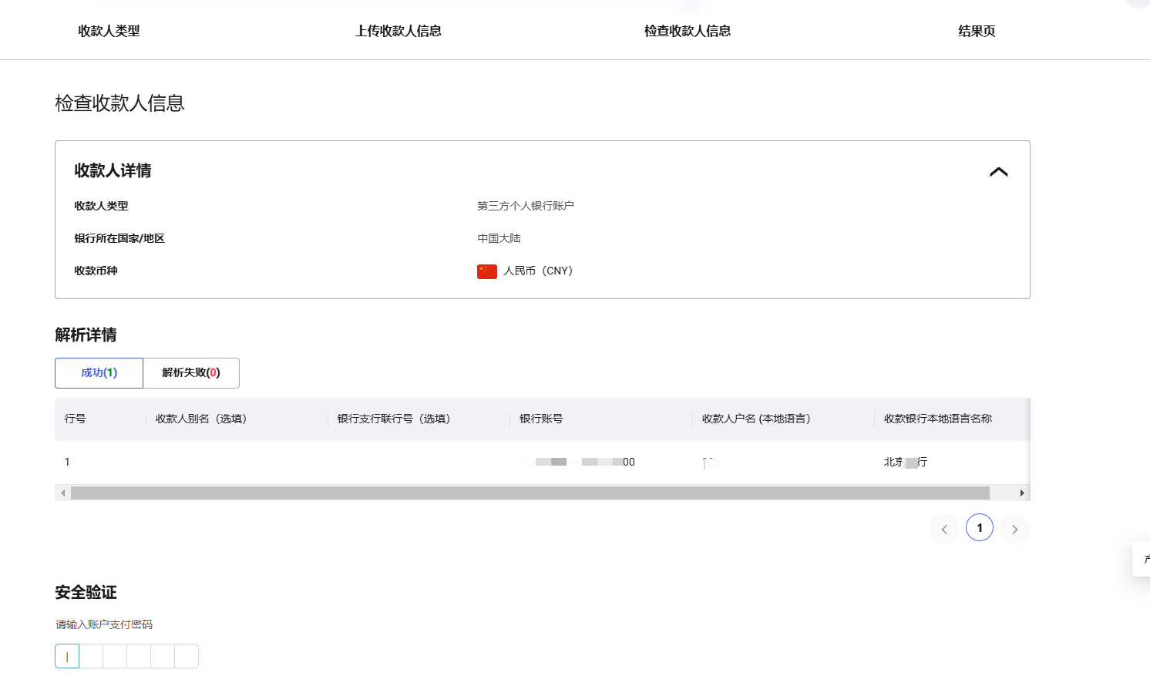1150x673 pixels.
Task: Click the table scrollbar's left arrow
Action: click(62, 493)
